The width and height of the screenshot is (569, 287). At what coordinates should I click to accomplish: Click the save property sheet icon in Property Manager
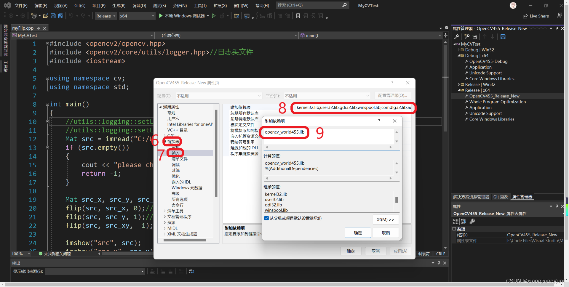coord(503,36)
